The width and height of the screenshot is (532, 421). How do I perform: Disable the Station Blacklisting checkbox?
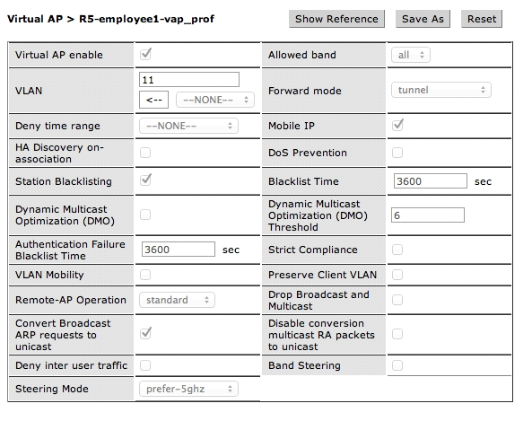pyautogui.click(x=146, y=180)
